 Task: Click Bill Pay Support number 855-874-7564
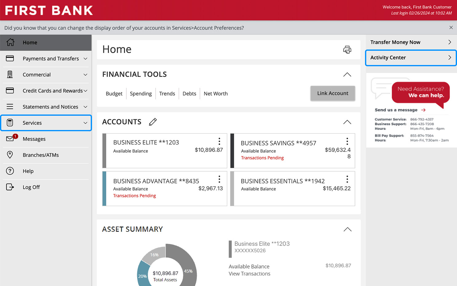[422, 136]
